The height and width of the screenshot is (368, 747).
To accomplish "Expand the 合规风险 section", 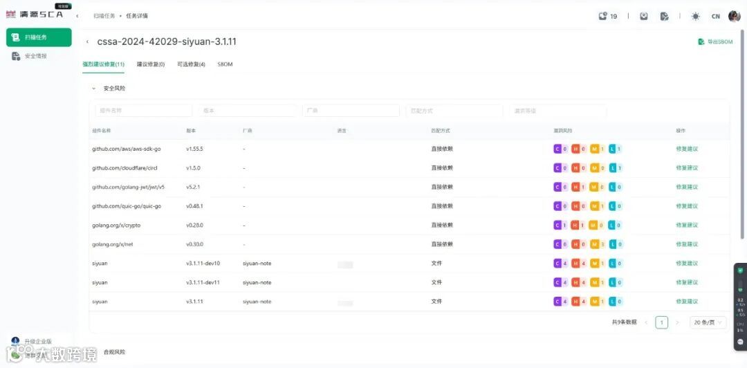I will pos(114,352).
